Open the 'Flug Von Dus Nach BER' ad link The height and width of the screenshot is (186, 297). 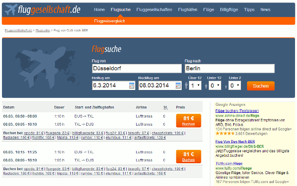(x=235, y=141)
